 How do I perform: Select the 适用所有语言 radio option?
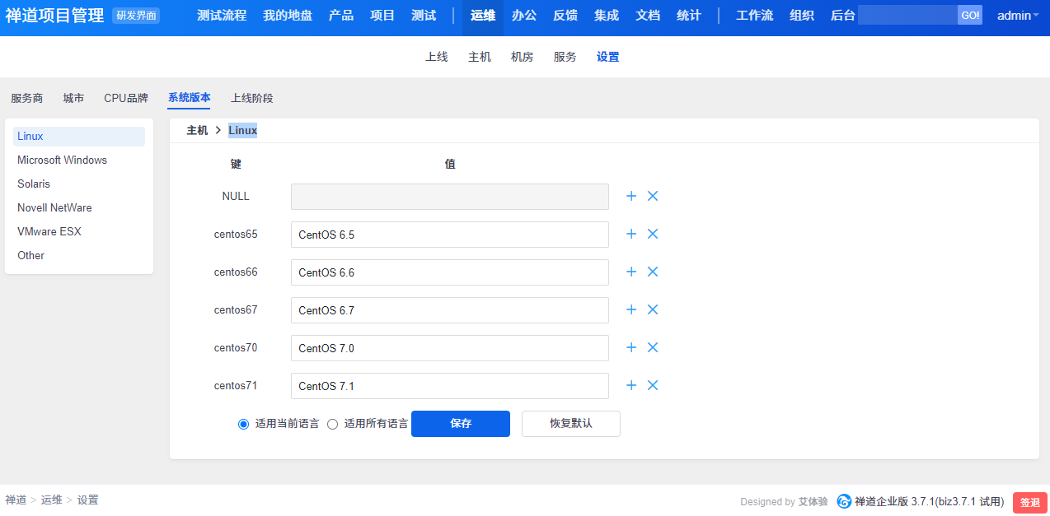[x=333, y=424]
